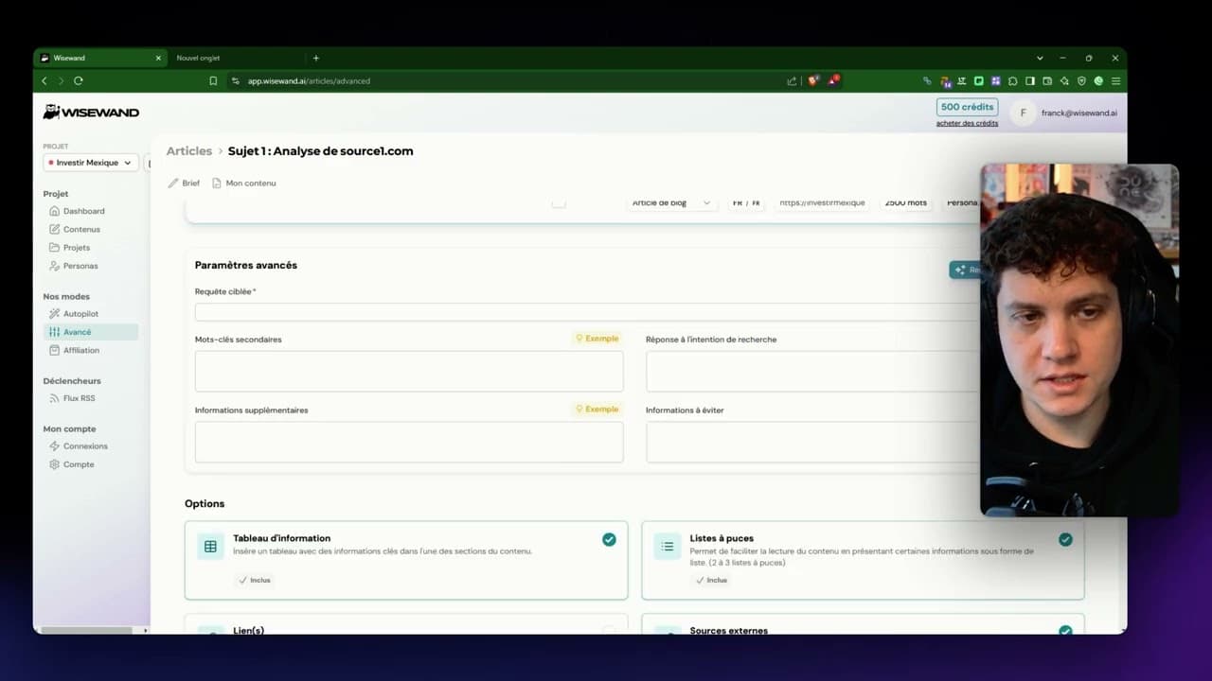Image resolution: width=1212 pixels, height=681 pixels.
Task: Select the Nouvel onglet browser tab
Action: pyautogui.click(x=198, y=58)
